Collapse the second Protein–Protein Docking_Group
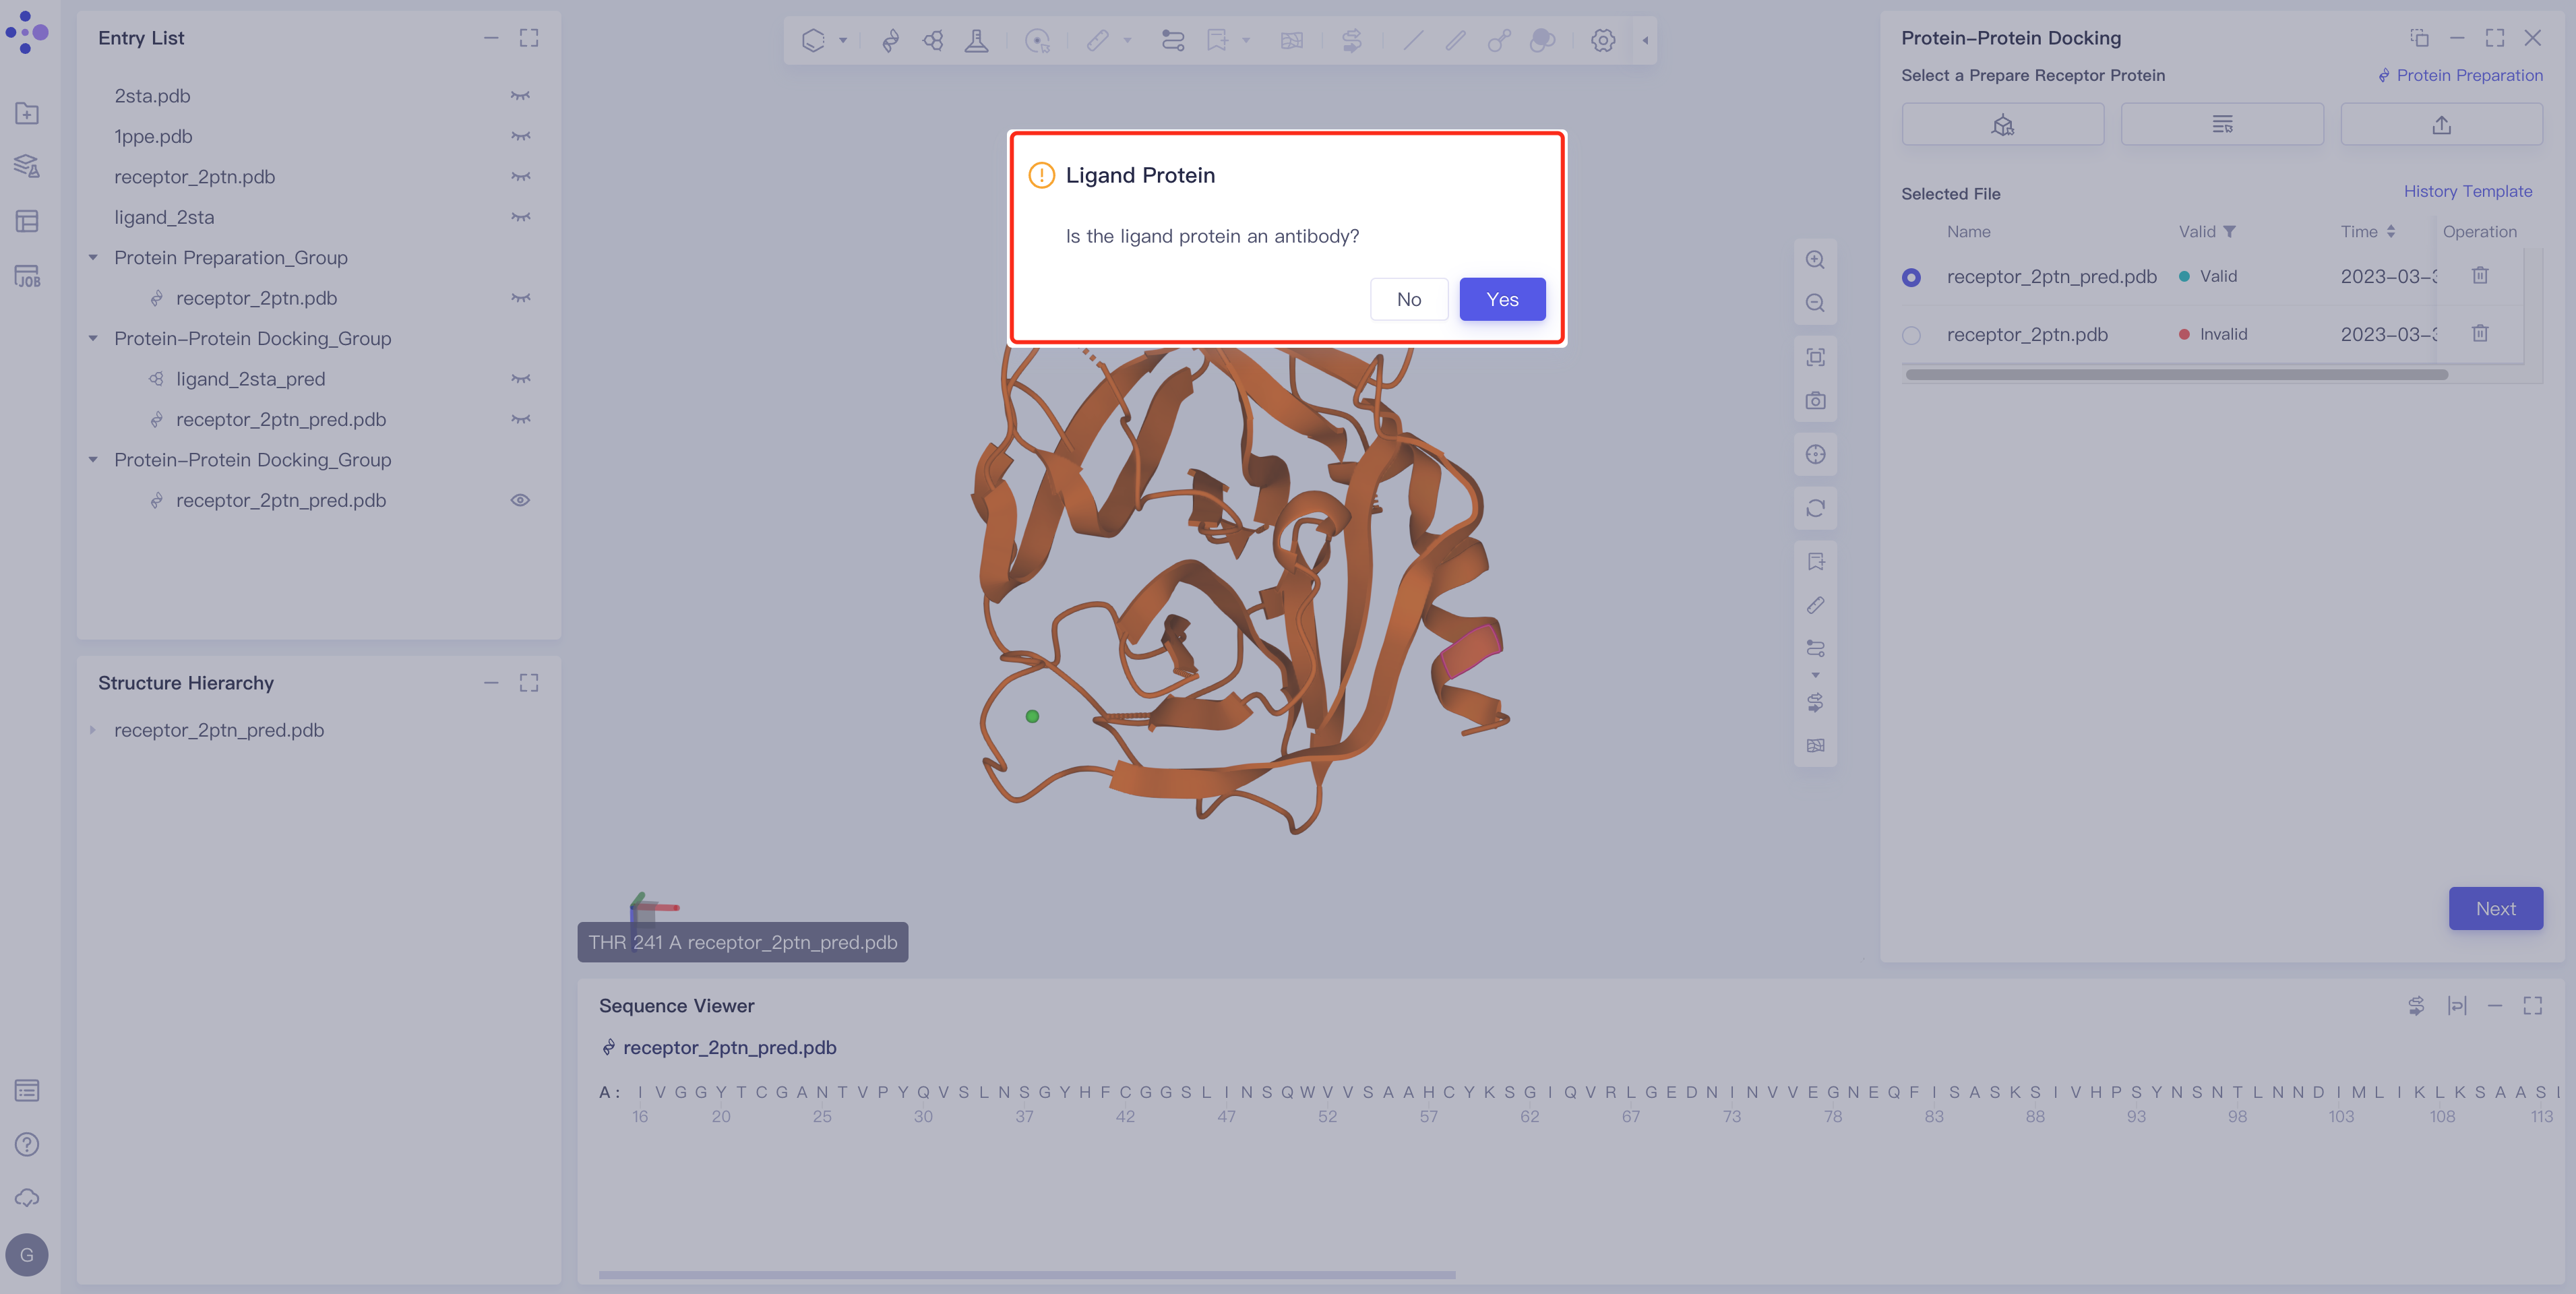 pos(93,460)
